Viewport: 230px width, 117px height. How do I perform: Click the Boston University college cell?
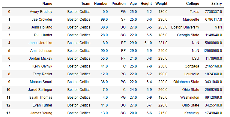tap(185, 27)
